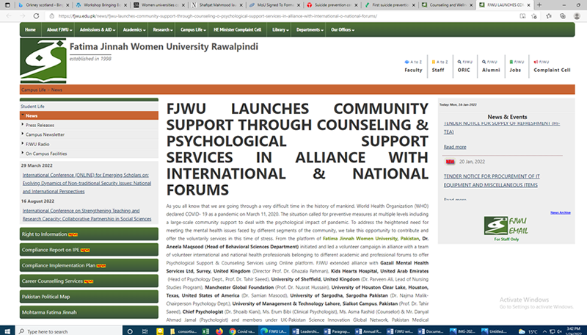Expand the About FJWU menu
This screenshot has width=587, height=335.
point(59,29)
